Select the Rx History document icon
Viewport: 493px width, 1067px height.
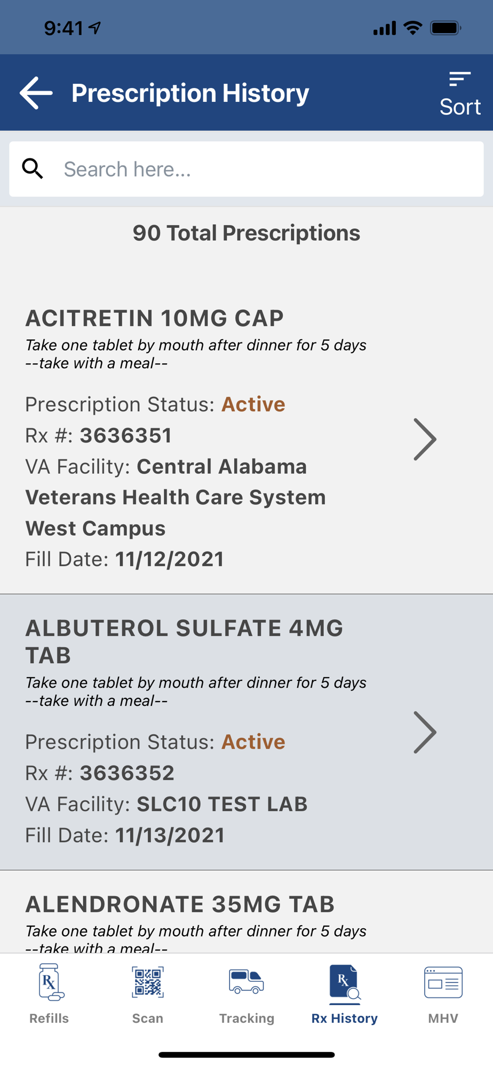click(345, 981)
